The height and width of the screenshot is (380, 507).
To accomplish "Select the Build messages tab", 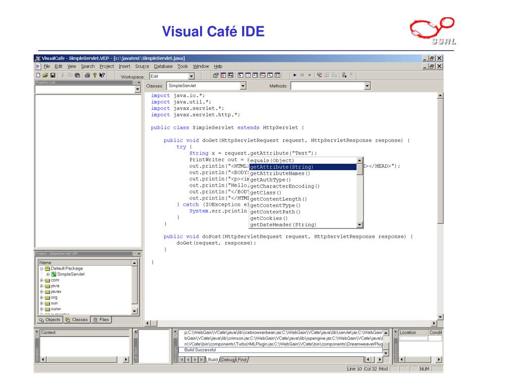I will pyautogui.click(x=213, y=360).
